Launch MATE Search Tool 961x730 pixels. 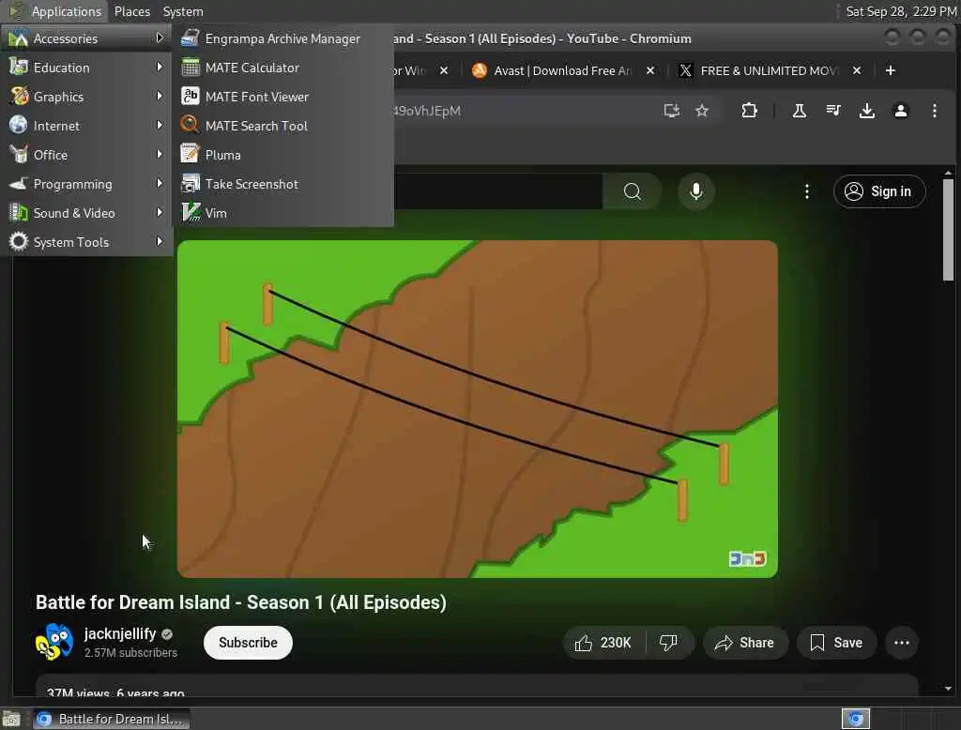click(282, 126)
